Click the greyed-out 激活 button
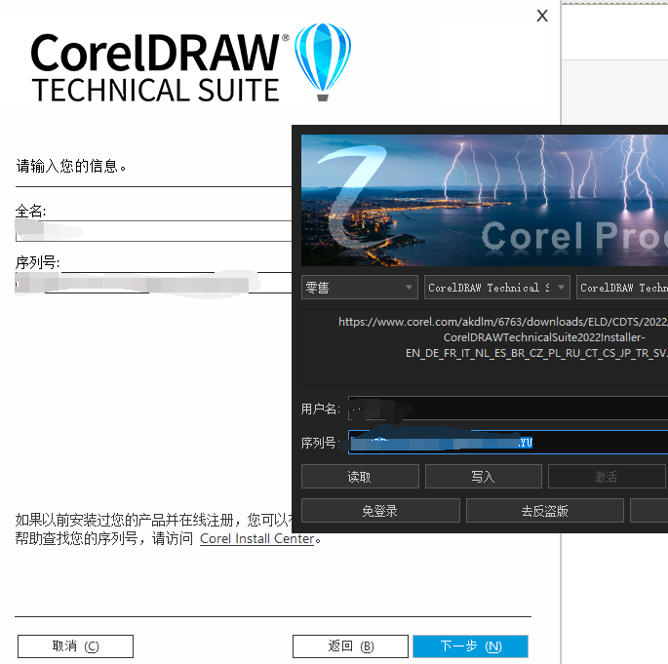Screen dimensions: 668x664 click(606, 477)
